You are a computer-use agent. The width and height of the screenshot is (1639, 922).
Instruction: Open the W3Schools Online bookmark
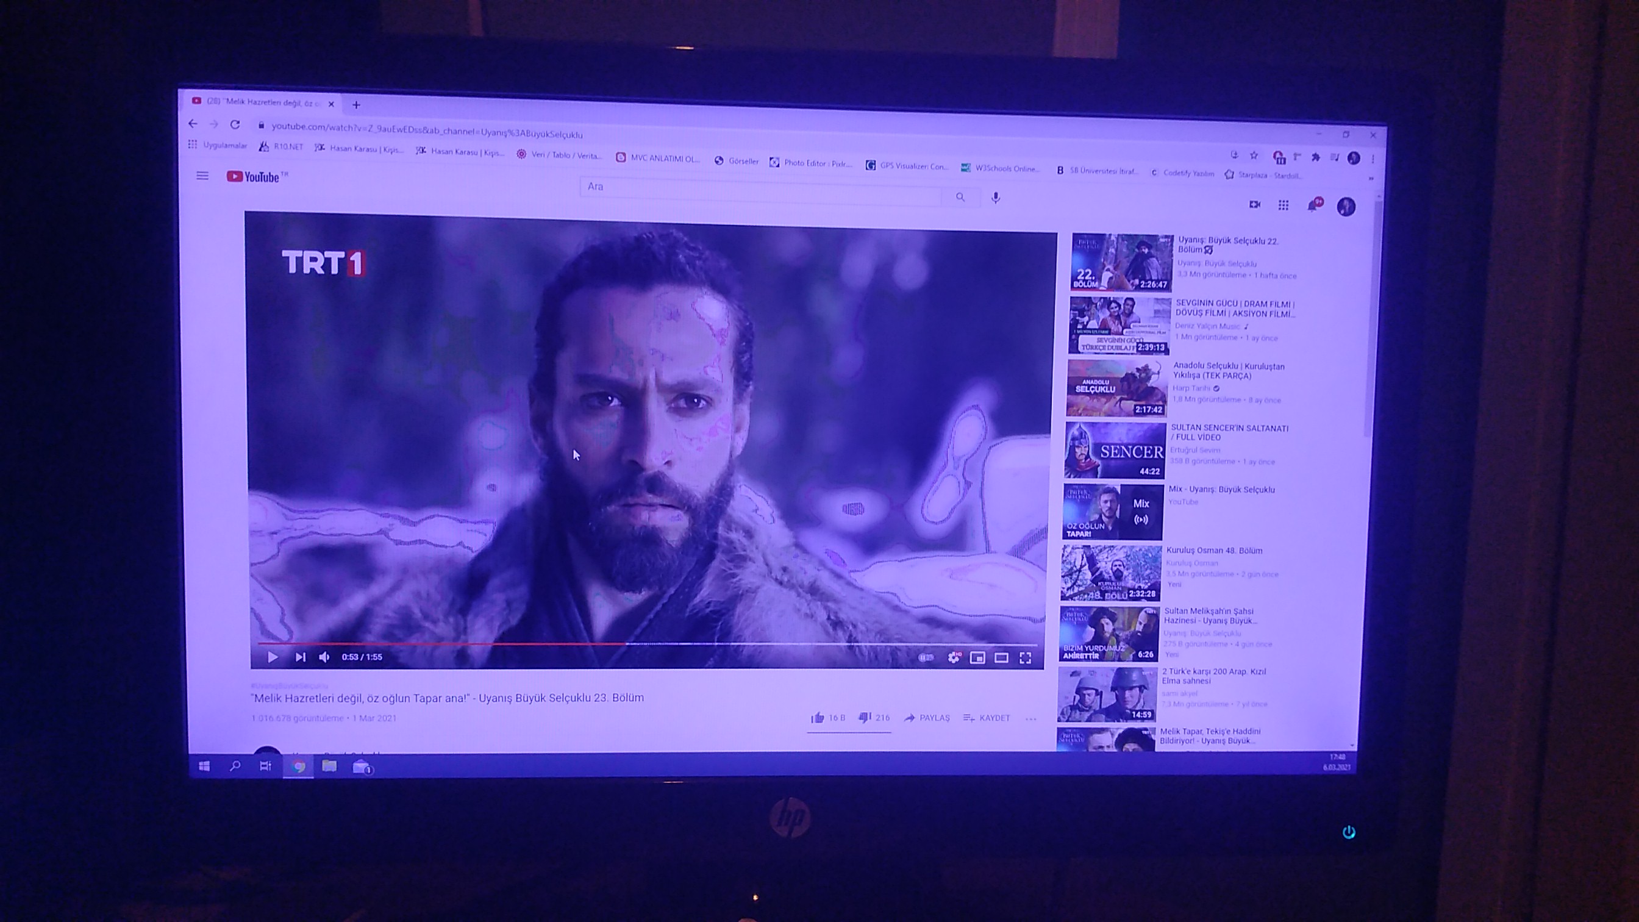1000,168
